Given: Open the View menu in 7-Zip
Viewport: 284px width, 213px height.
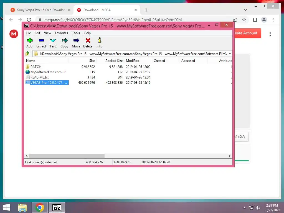Looking at the screenshot, I should pyautogui.click(x=47, y=33).
